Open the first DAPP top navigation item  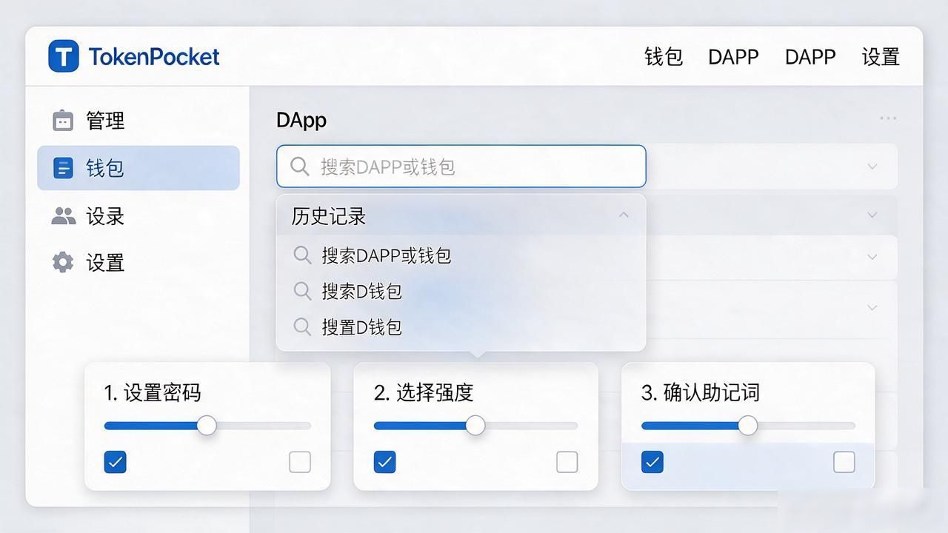point(733,57)
